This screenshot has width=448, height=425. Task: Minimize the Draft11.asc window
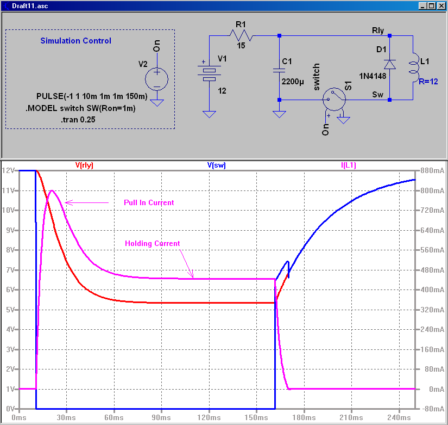coord(423,6)
